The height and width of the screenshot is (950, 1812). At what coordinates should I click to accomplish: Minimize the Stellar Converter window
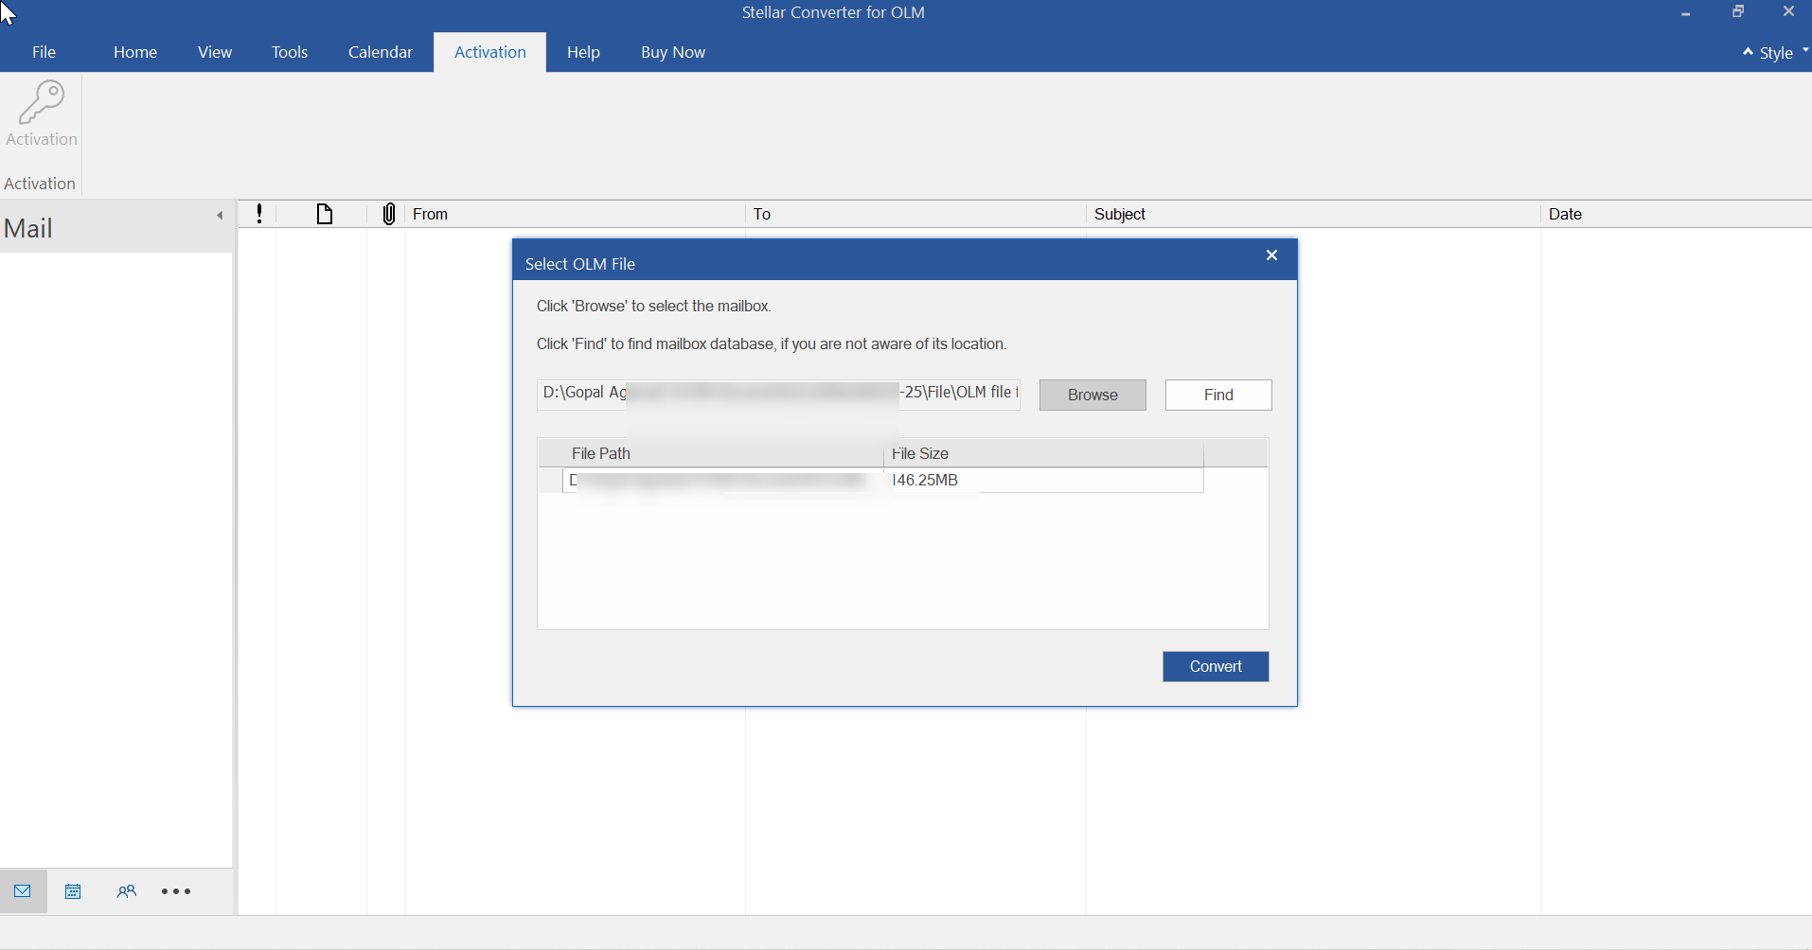[x=1686, y=12]
